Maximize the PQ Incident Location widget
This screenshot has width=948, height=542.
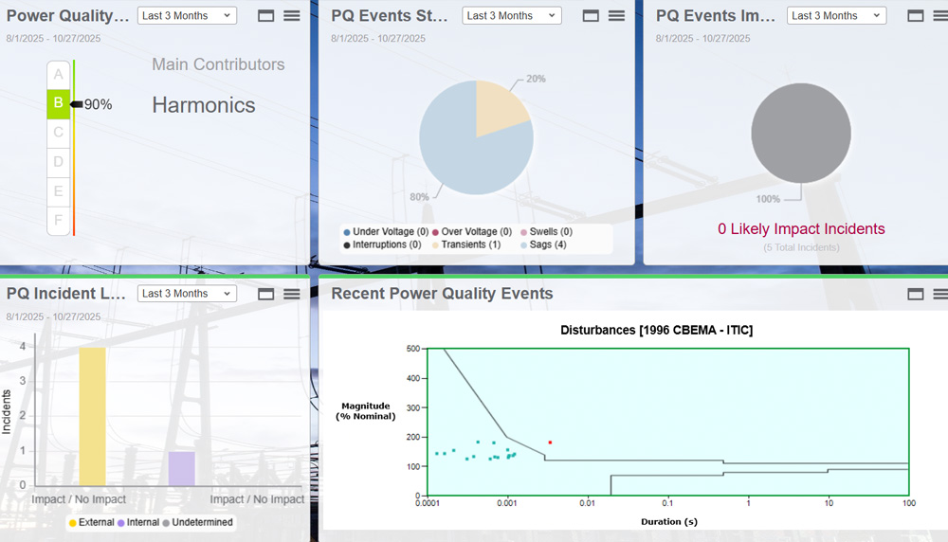pyautogui.click(x=265, y=294)
